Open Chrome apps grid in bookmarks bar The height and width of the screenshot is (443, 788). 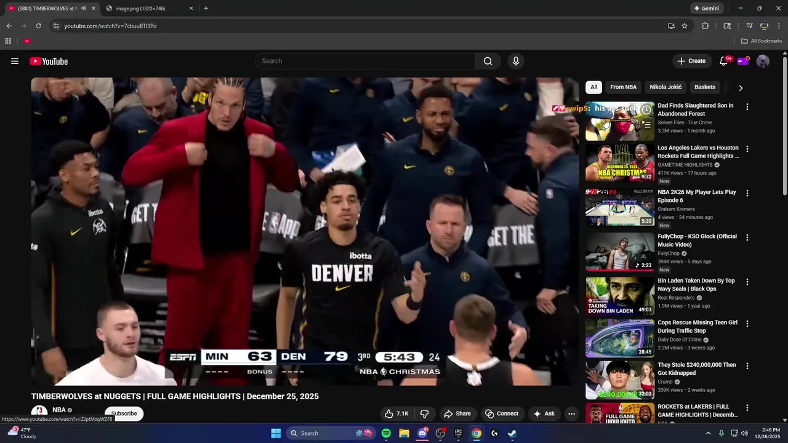coord(8,41)
